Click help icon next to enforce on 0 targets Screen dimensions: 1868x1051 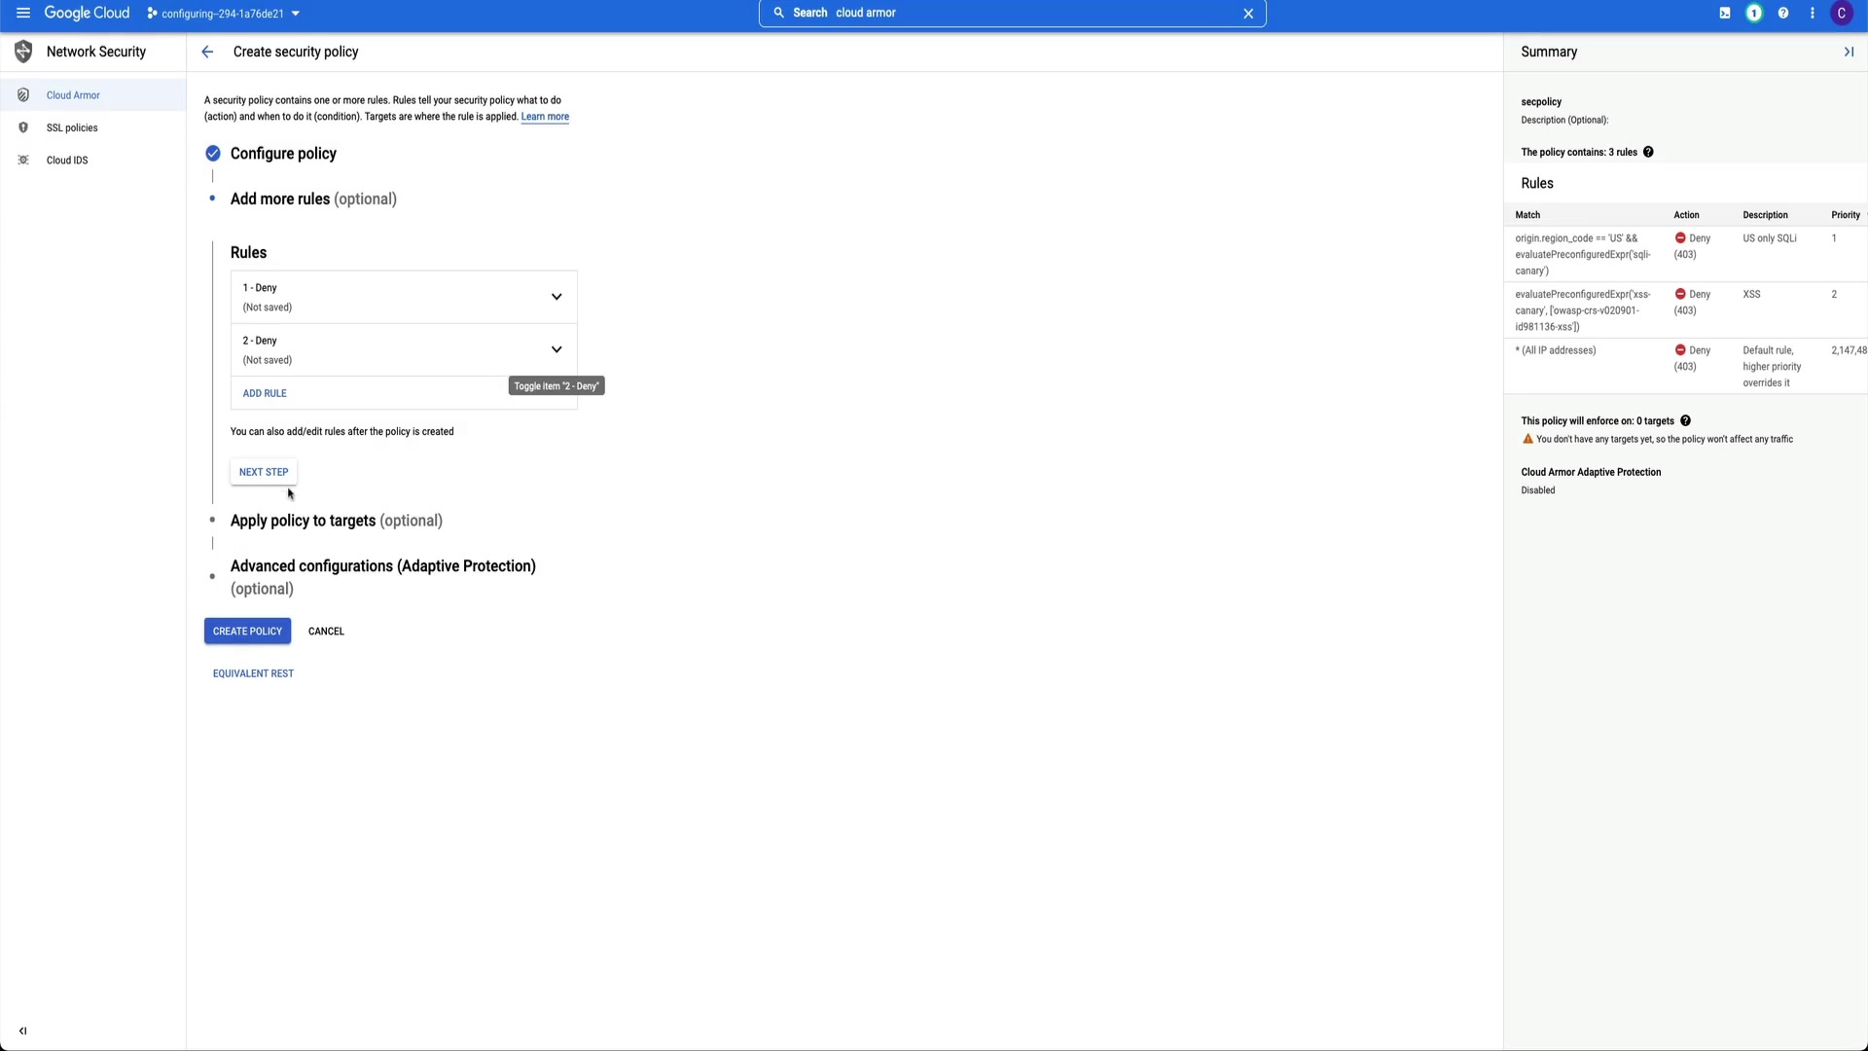[1685, 420]
